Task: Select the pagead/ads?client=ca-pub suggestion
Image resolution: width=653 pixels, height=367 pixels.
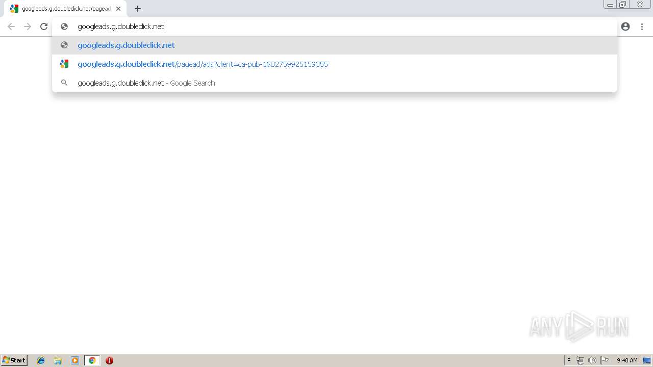Action: click(x=335, y=64)
